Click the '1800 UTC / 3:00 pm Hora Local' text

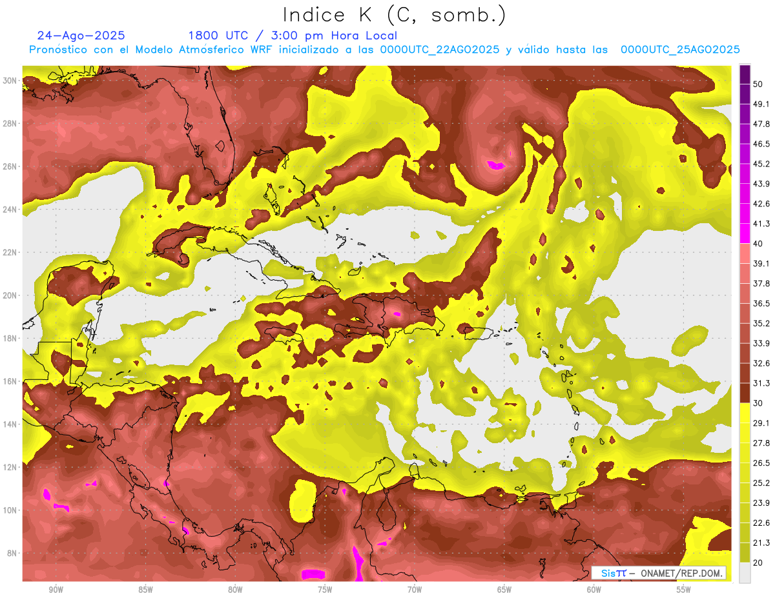293,35
